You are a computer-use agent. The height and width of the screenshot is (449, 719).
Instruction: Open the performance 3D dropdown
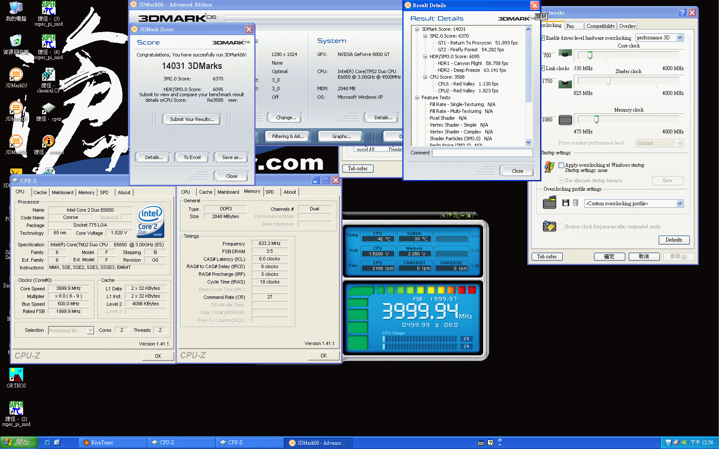click(680, 38)
